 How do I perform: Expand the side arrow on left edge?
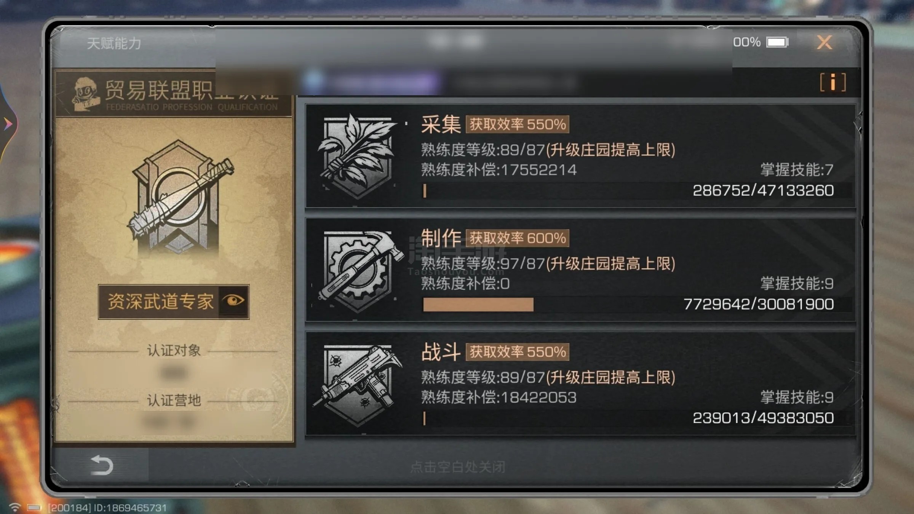click(x=8, y=123)
